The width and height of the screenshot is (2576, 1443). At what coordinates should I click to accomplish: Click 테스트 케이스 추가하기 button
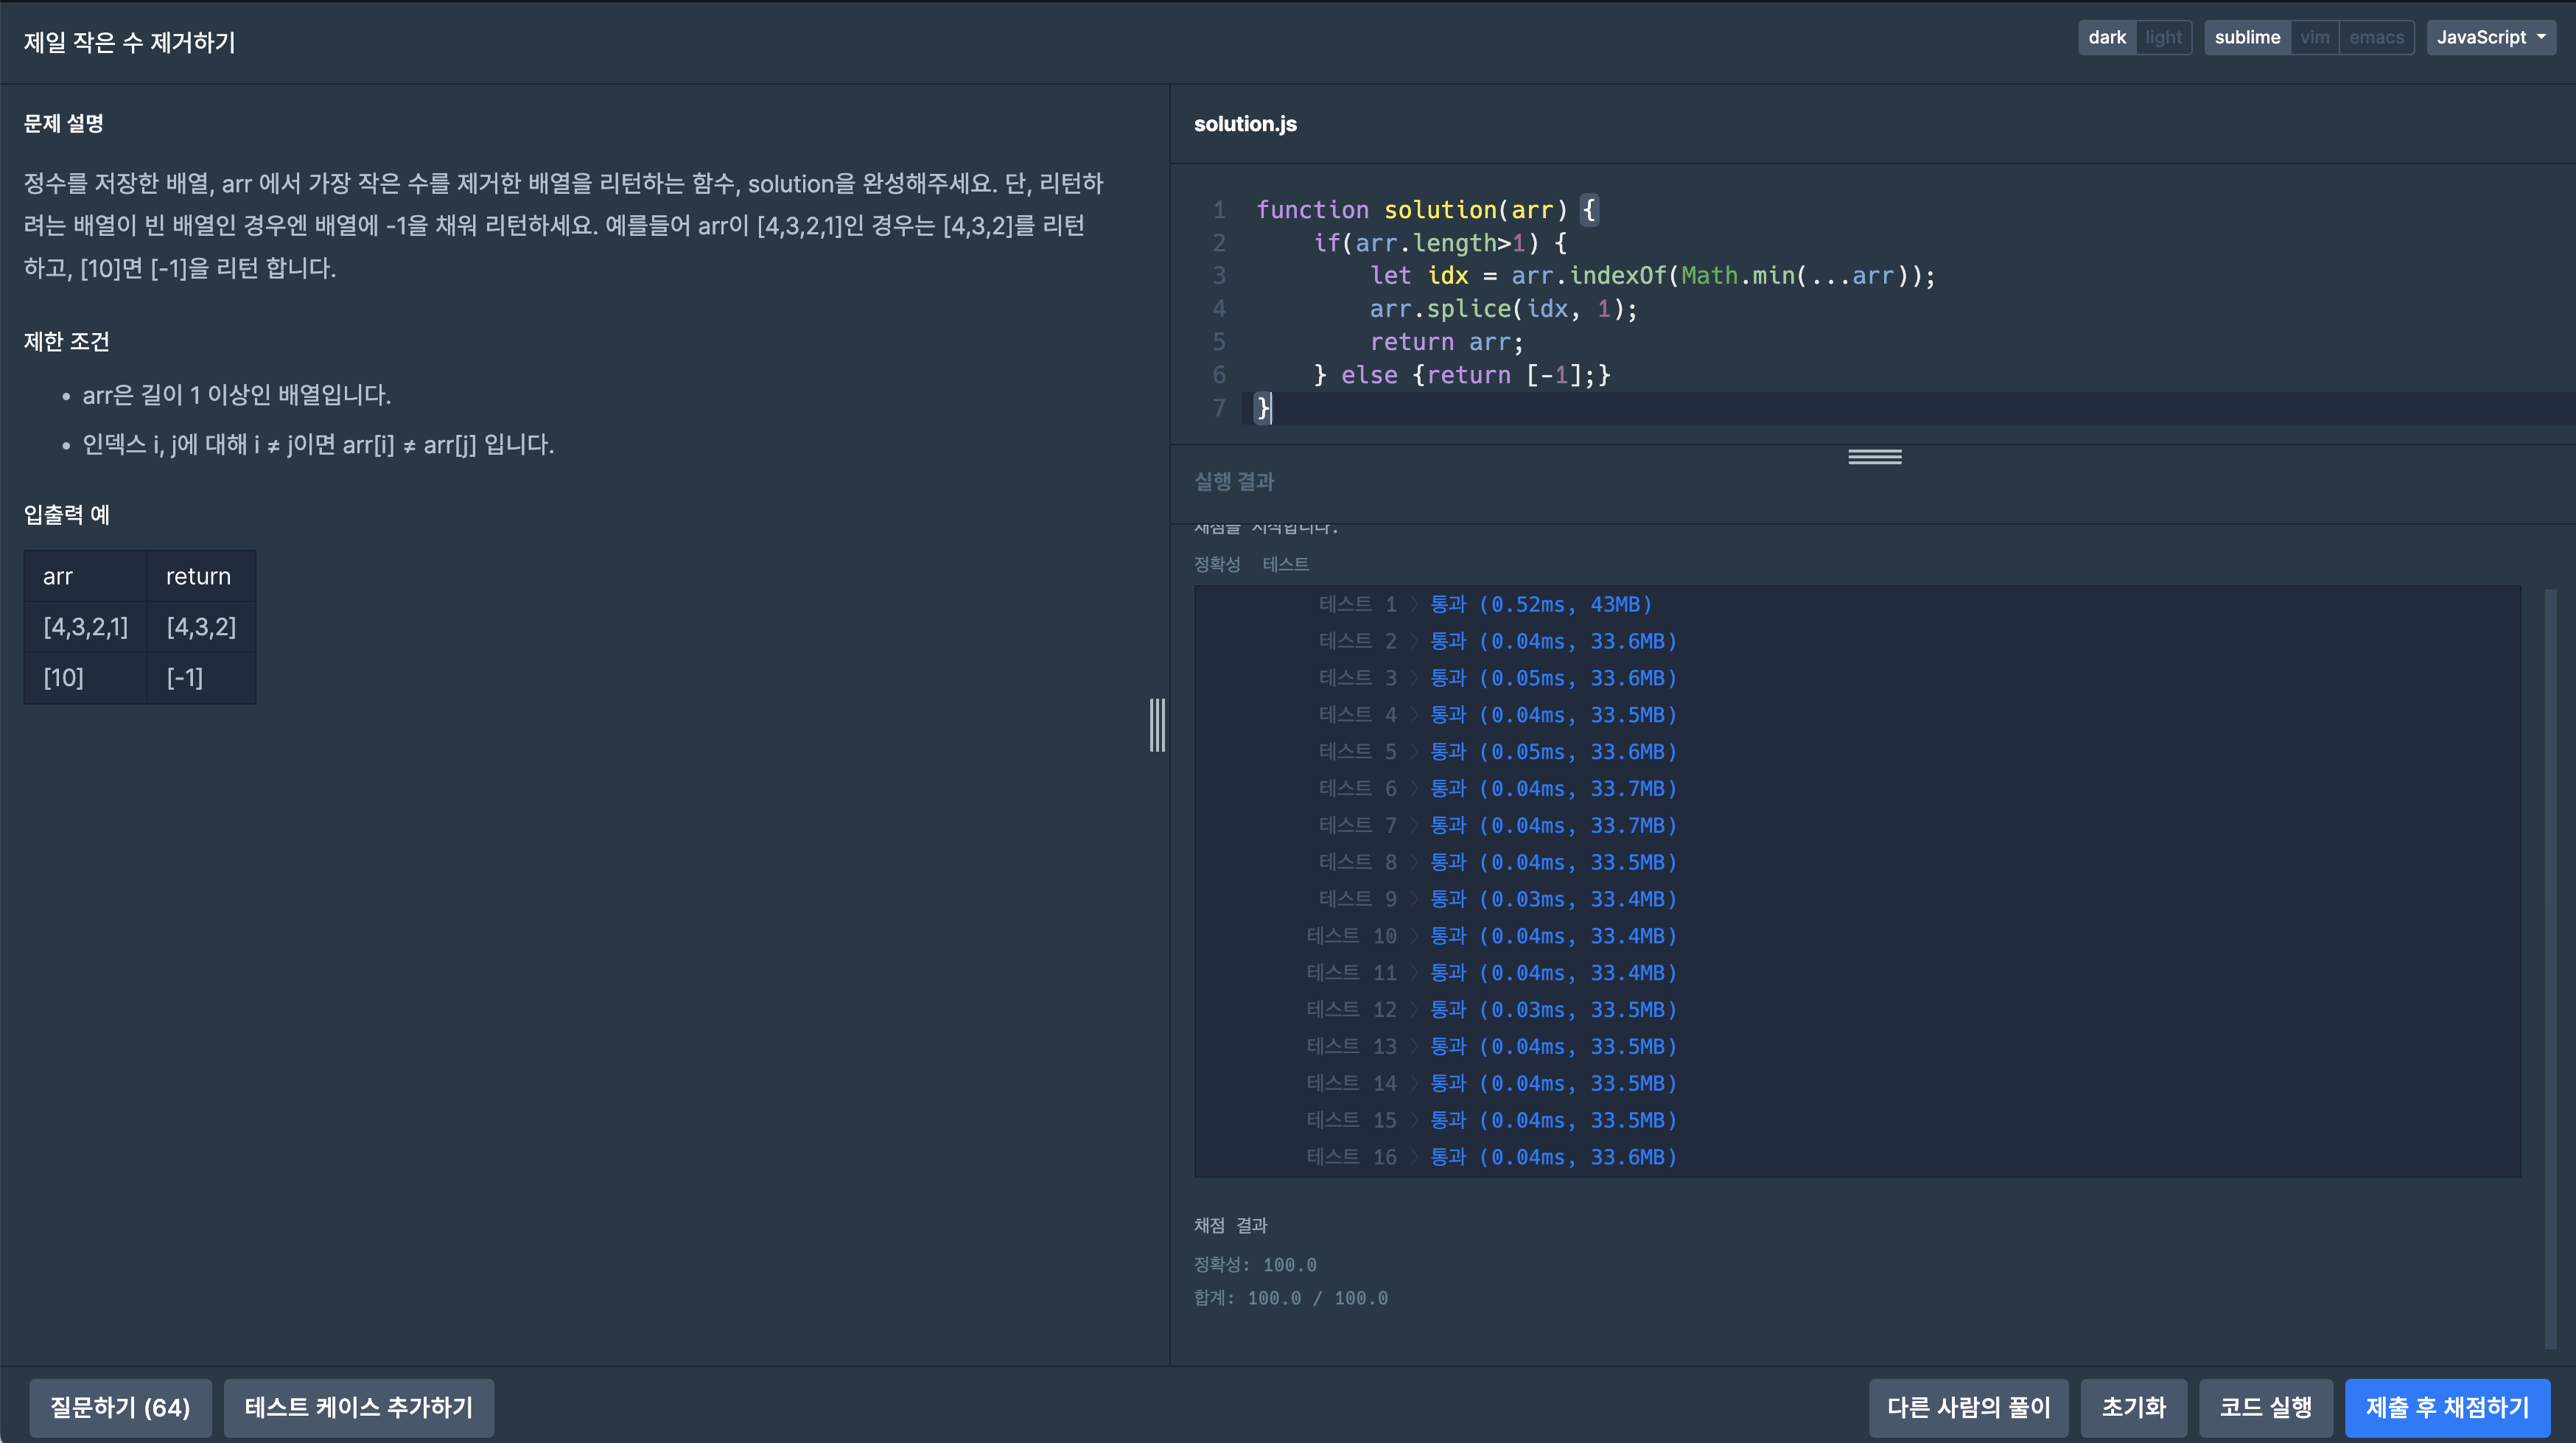[358, 1407]
